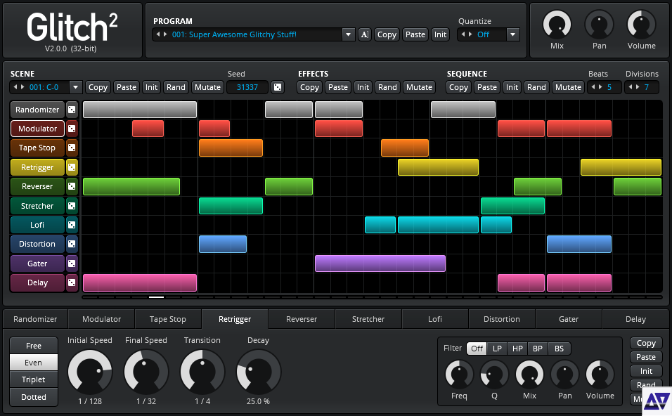Select the Retrigger effect lane button
This screenshot has width=672, height=416.
(x=37, y=167)
